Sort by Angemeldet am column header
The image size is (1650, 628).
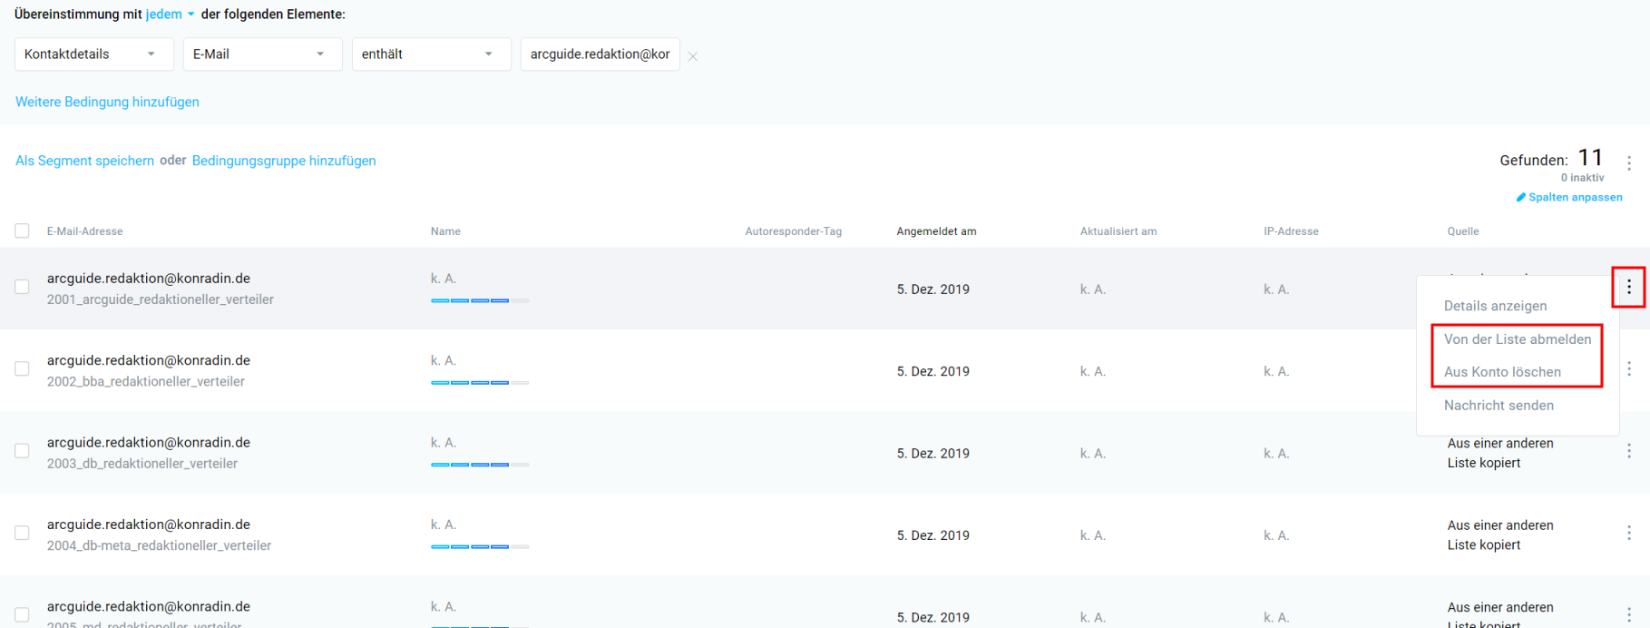click(936, 231)
